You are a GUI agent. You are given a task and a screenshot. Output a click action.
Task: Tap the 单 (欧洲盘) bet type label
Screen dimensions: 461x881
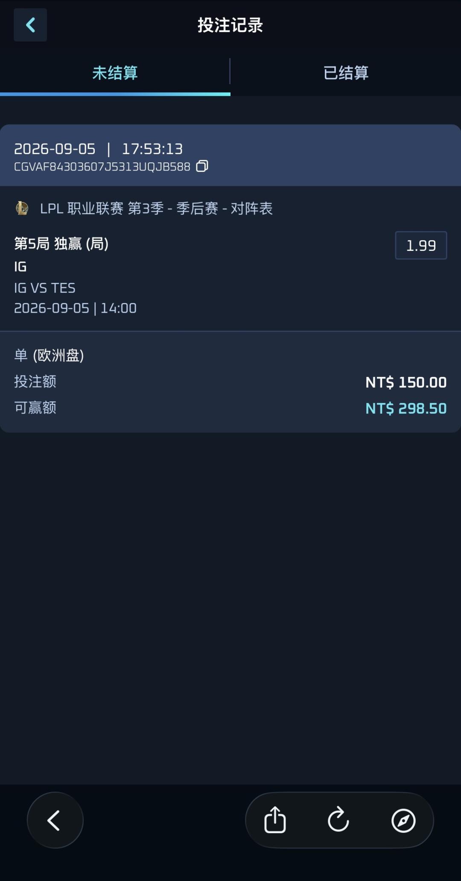(x=49, y=355)
